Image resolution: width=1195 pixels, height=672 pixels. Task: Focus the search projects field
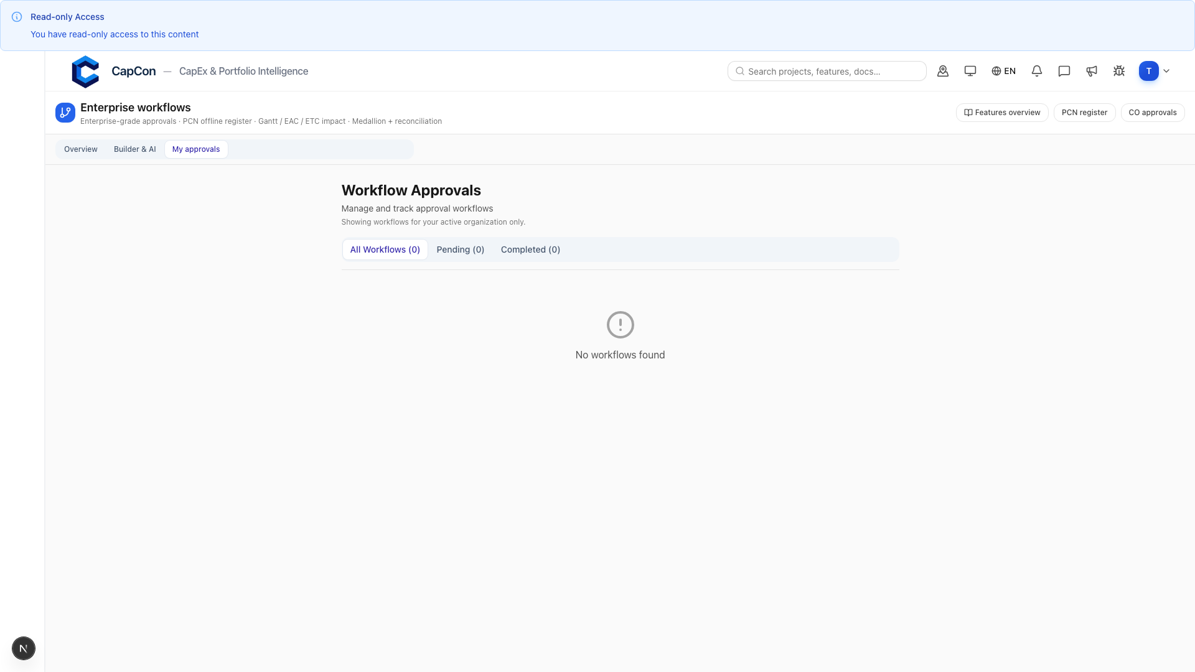pyautogui.click(x=827, y=71)
